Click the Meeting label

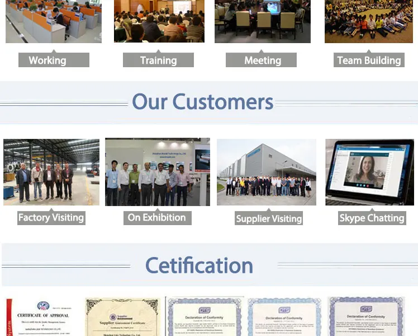(261, 60)
